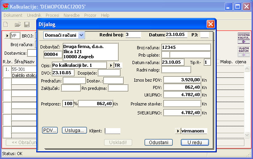
Task: Click the Dostavnica field in main window
Action: point(32,53)
